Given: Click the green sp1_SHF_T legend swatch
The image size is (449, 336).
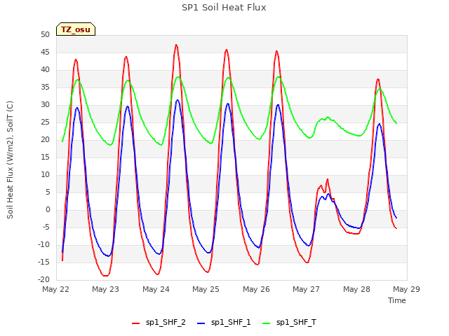Looking at the screenshot, I should click(x=267, y=323).
